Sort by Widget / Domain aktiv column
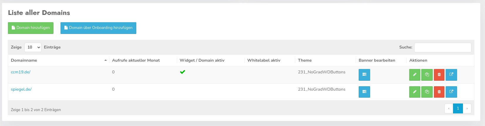This screenshot has height=126, width=485. tap(202, 60)
